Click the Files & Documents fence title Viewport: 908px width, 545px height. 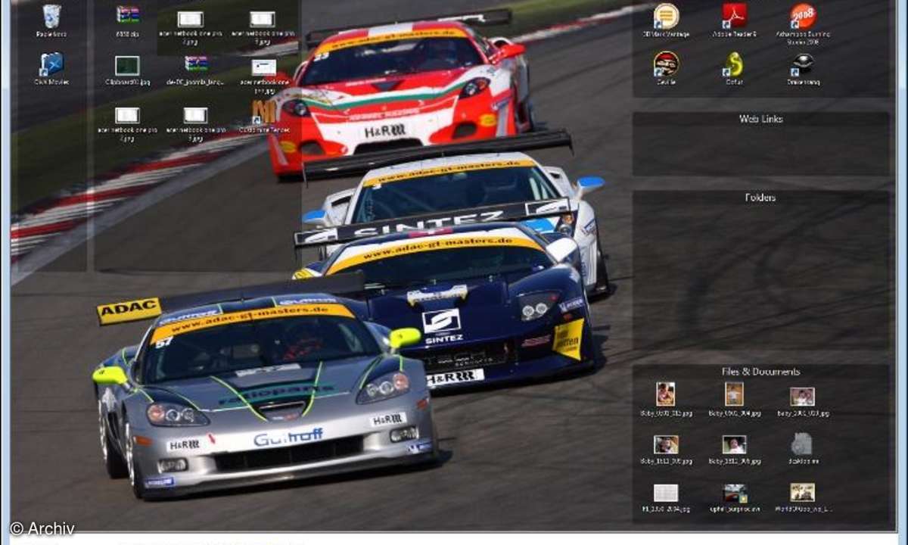click(x=760, y=372)
